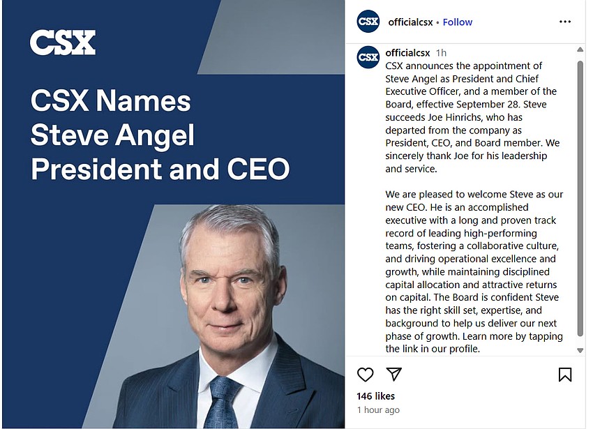The width and height of the screenshot is (593, 429).
Task: Click the CSX avatar beside the caption
Action: [x=368, y=57]
